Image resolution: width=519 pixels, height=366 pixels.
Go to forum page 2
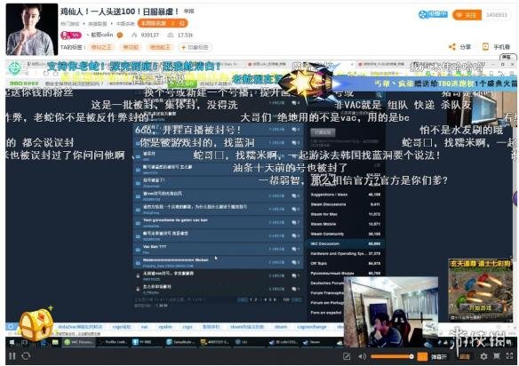(x=256, y=299)
